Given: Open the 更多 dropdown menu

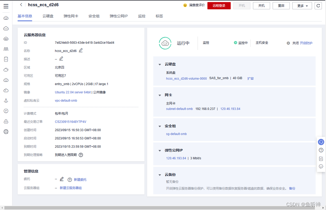Looking at the screenshot, I should (302, 6).
